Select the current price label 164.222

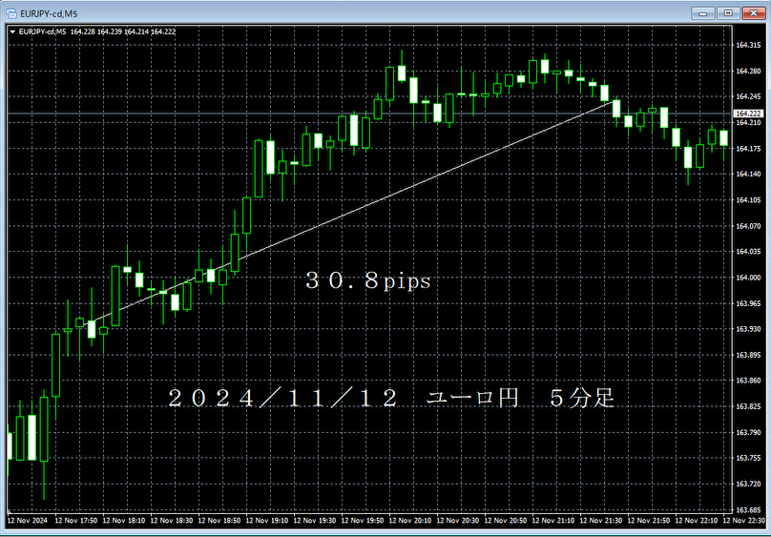pos(748,114)
